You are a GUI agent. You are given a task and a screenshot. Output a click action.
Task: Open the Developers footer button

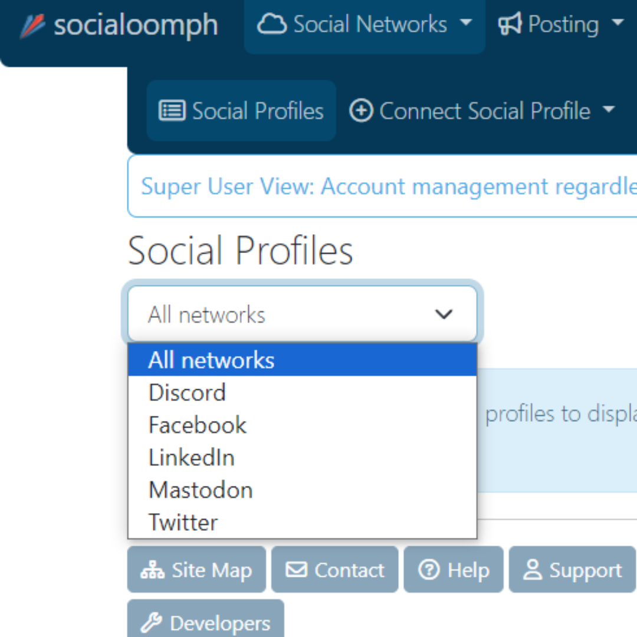[206, 618]
